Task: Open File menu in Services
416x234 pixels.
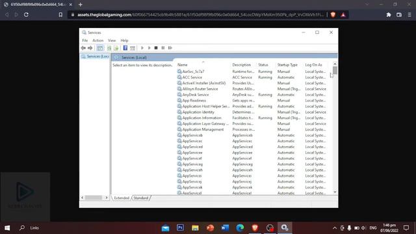Action: coord(85,40)
